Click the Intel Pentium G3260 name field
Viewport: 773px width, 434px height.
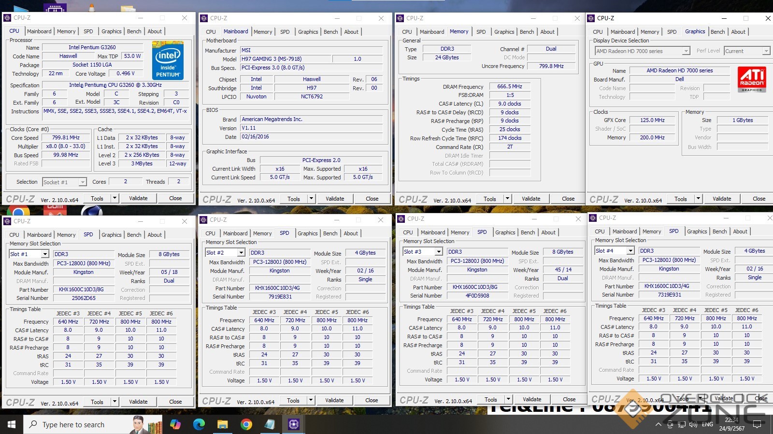click(92, 47)
